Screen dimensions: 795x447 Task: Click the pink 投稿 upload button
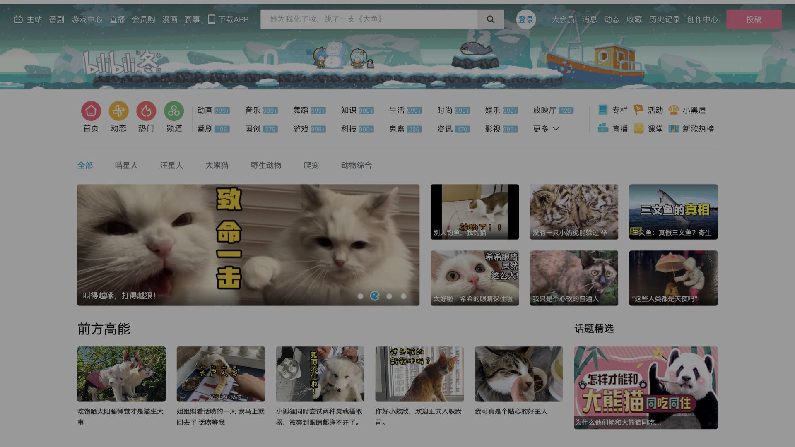[x=754, y=19]
